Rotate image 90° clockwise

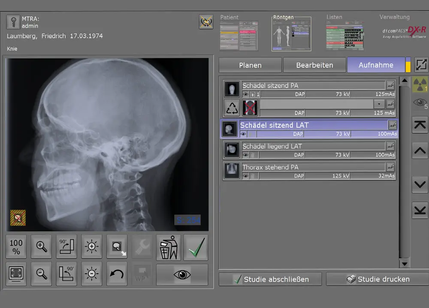coord(66,247)
